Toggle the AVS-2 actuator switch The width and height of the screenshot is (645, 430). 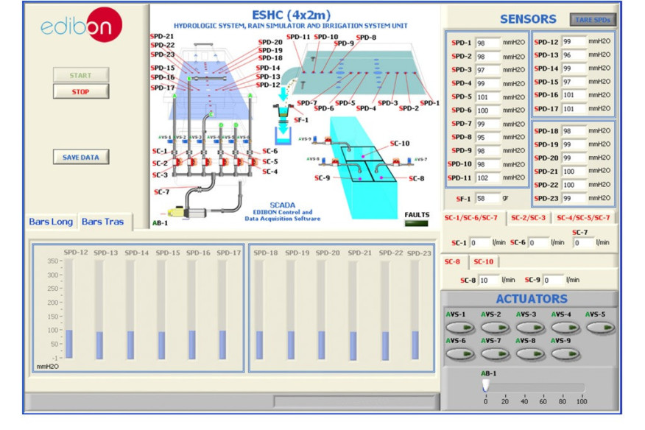(496, 328)
